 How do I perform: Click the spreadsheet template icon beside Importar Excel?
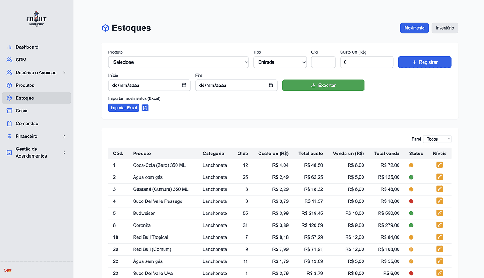tap(145, 108)
